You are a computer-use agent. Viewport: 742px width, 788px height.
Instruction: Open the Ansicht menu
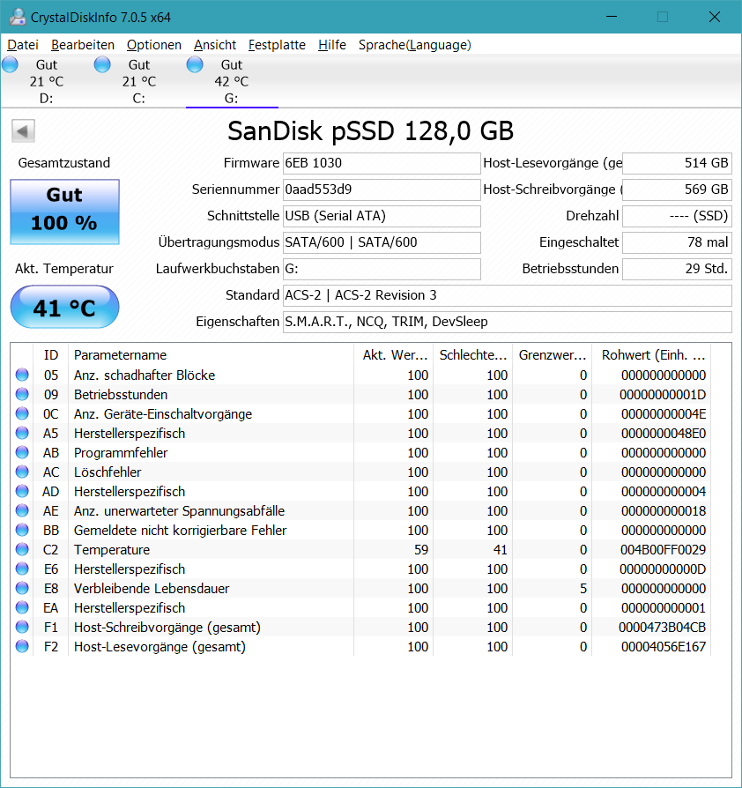[215, 45]
